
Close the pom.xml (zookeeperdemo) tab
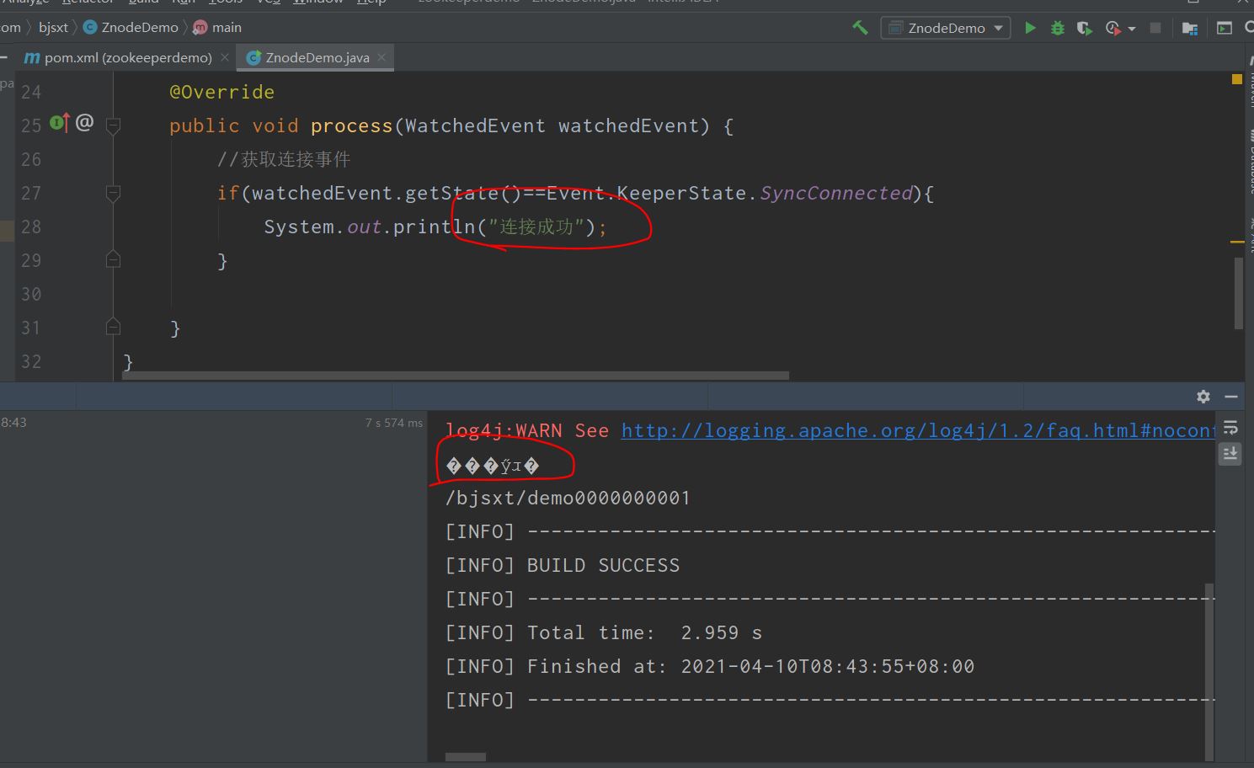pos(224,57)
